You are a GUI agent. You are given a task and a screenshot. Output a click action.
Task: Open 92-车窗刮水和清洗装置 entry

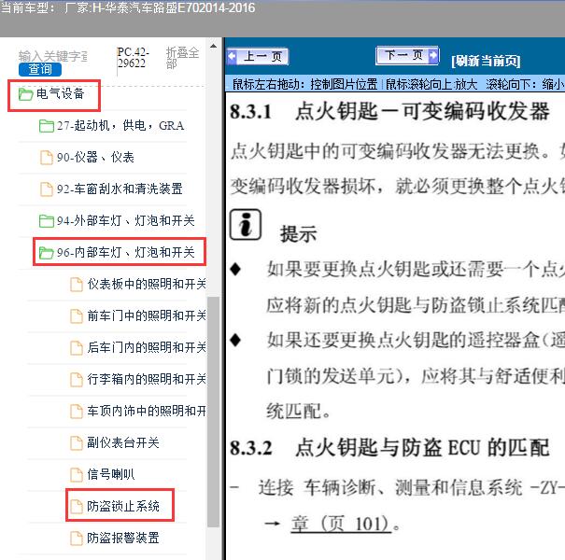pyautogui.click(x=120, y=189)
